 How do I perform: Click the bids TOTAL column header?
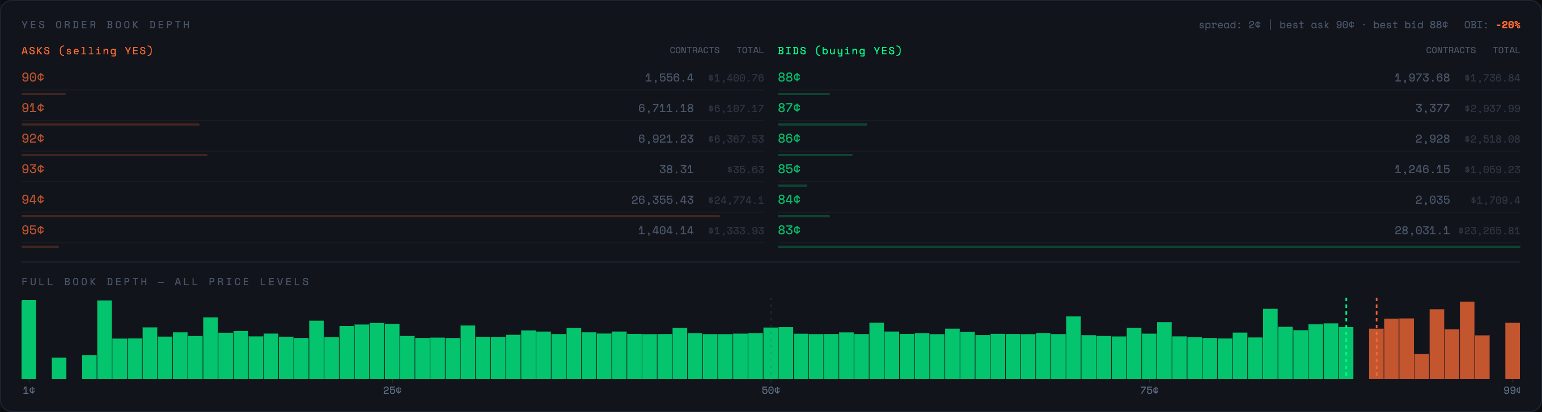1506,50
